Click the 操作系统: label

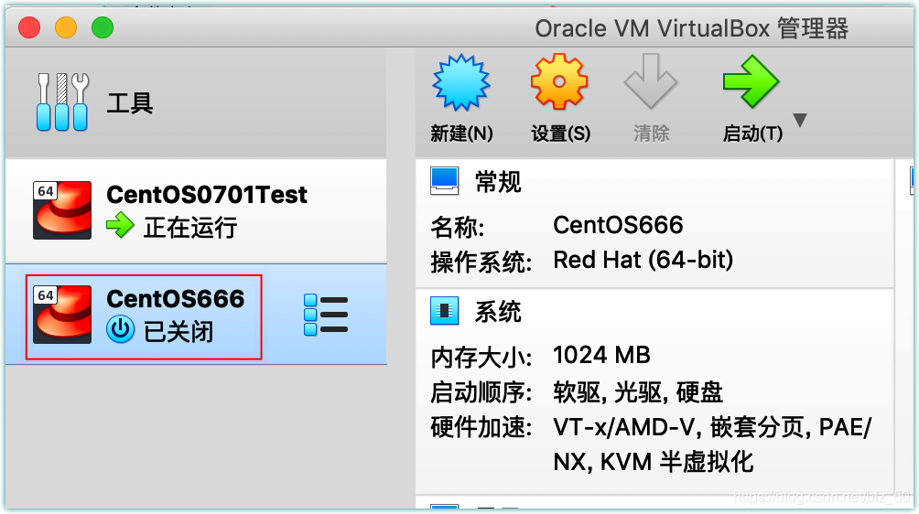(x=481, y=262)
